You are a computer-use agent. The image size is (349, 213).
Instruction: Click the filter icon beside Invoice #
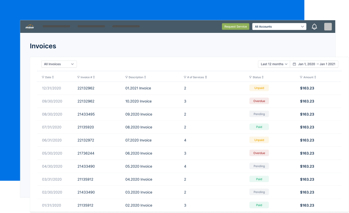point(78,77)
